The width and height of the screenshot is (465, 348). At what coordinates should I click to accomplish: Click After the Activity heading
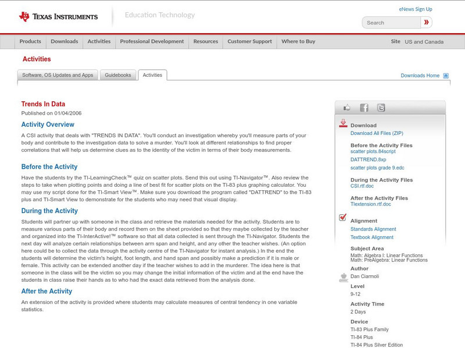46,292
